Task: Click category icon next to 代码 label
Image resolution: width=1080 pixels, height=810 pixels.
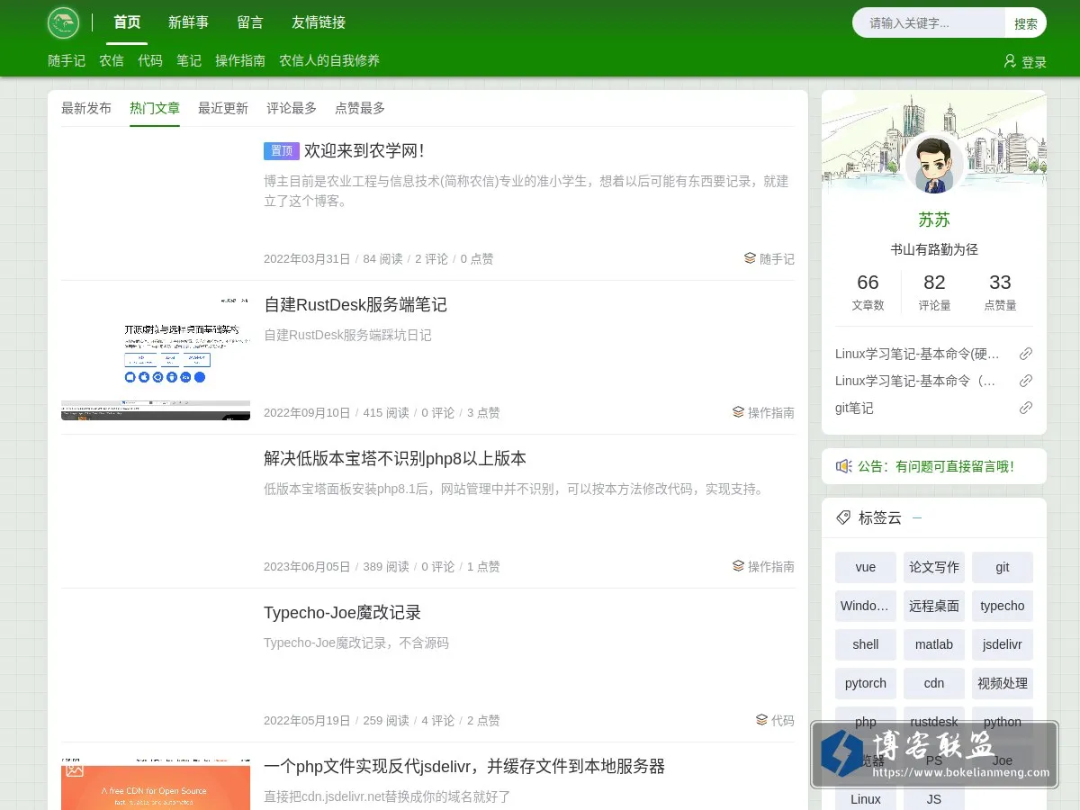Action: (x=761, y=720)
